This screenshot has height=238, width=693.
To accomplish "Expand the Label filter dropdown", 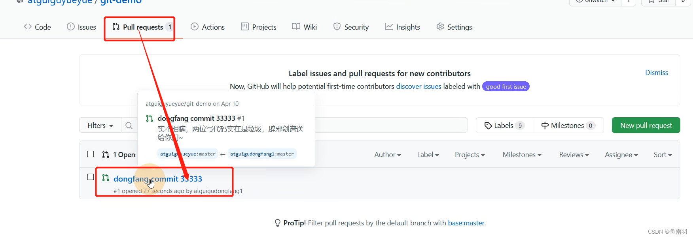I will tap(428, 155).
